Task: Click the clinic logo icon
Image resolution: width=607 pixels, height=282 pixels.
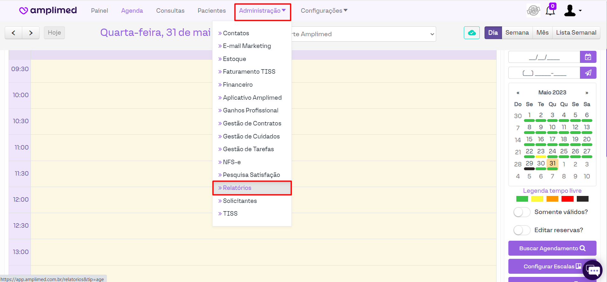Action: 533,10
